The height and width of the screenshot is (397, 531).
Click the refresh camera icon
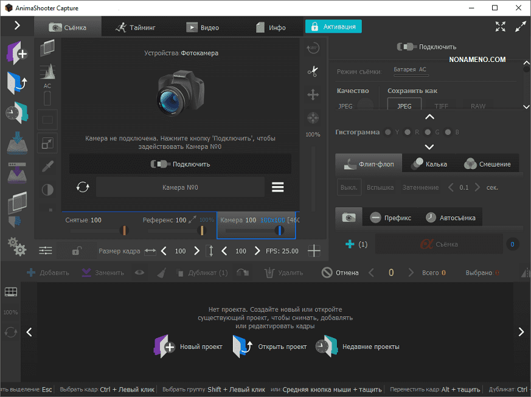coord(83,187)
